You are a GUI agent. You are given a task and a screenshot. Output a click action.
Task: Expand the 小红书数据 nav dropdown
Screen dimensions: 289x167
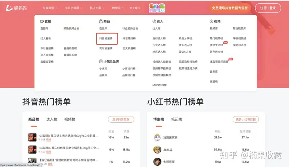point(73,8)
